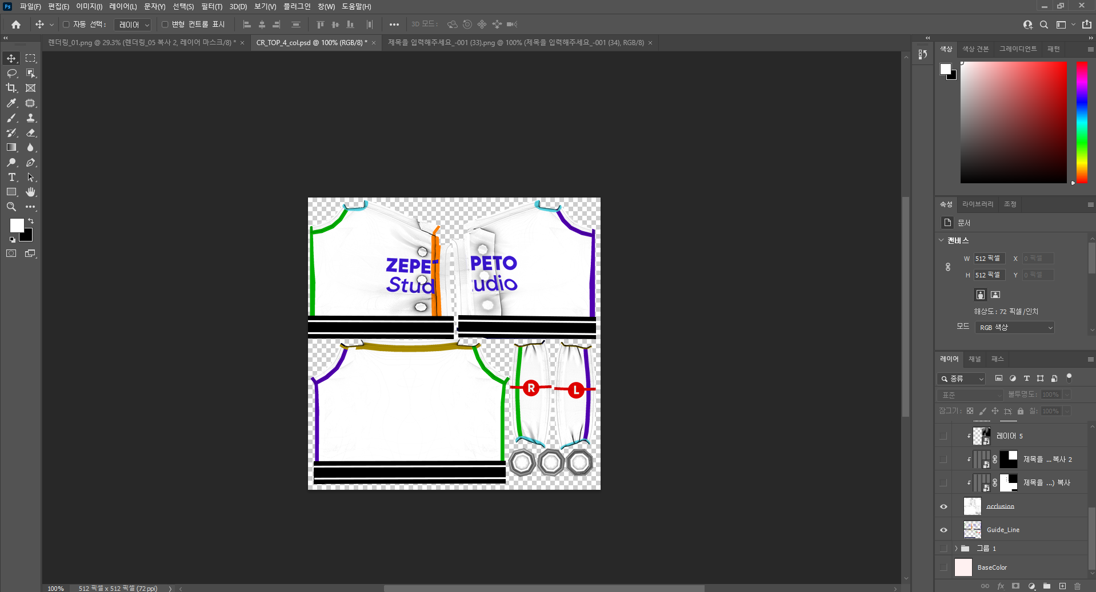
Task: Open the blend mode 표준 dropdown
Action: (x=970, y=394)
